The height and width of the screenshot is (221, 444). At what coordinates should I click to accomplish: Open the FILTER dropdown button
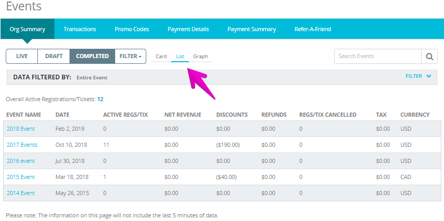(131, 56)
